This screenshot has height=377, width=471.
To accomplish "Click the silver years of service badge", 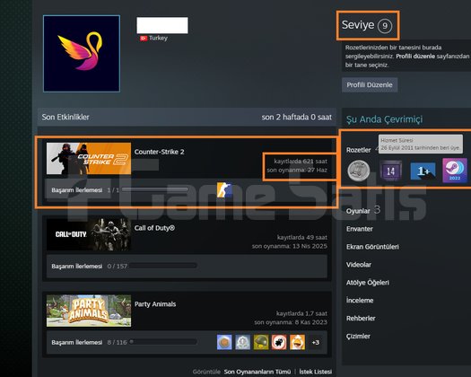I will click(x=359, y=171).
